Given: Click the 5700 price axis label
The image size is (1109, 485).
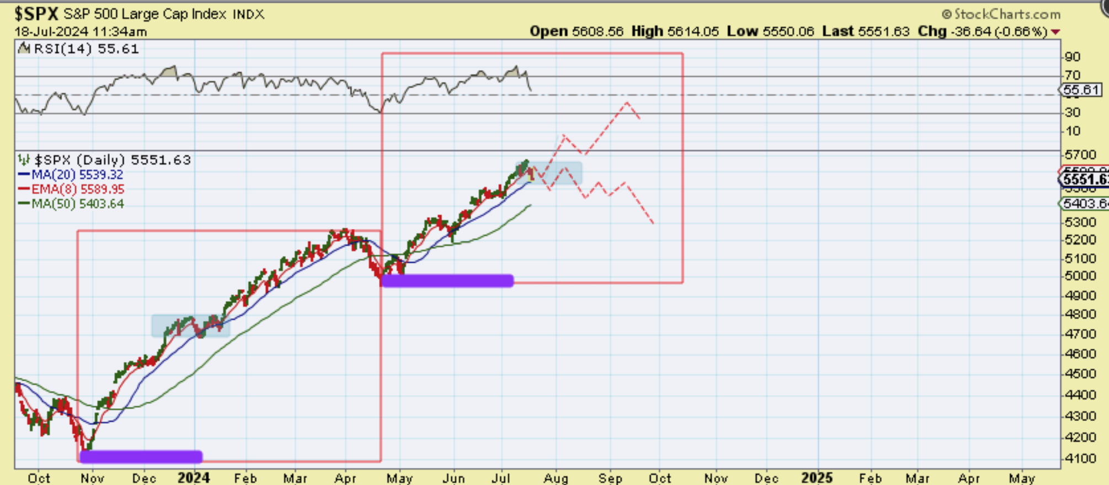Looking at the screenshot, I should [1080, 155].
